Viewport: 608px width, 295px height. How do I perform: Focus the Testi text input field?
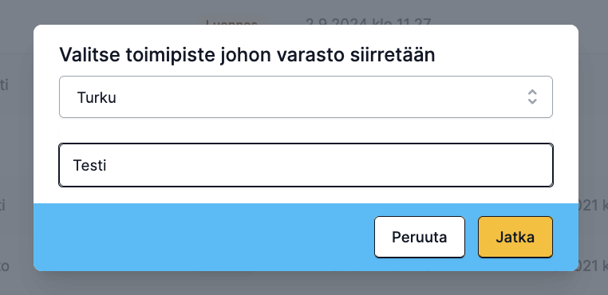coord(306,165)
